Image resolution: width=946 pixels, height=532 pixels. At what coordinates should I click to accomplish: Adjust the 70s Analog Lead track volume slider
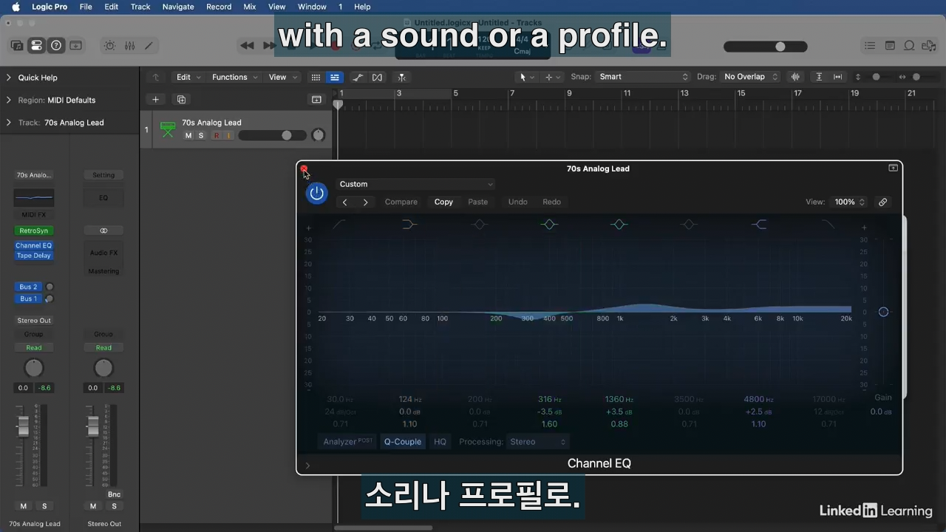coord(272,135)
